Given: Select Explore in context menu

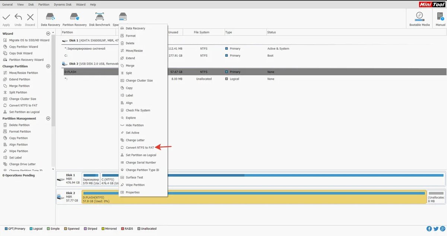Looking at the screenshot, I should [143, 118].
